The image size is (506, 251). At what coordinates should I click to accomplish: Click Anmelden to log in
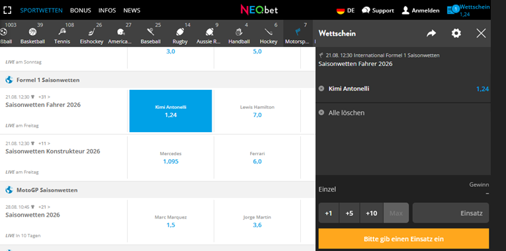point(421,11)
